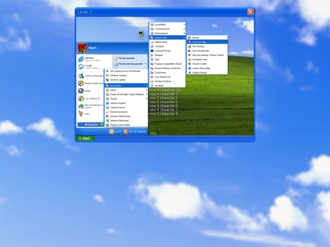330x247 pixels.
Task: Open Address Book icon in Accessories
Action: click(152, 42)
